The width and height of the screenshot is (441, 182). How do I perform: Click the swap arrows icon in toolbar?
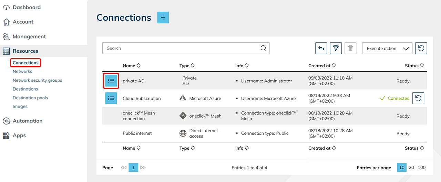click(321, 49)
